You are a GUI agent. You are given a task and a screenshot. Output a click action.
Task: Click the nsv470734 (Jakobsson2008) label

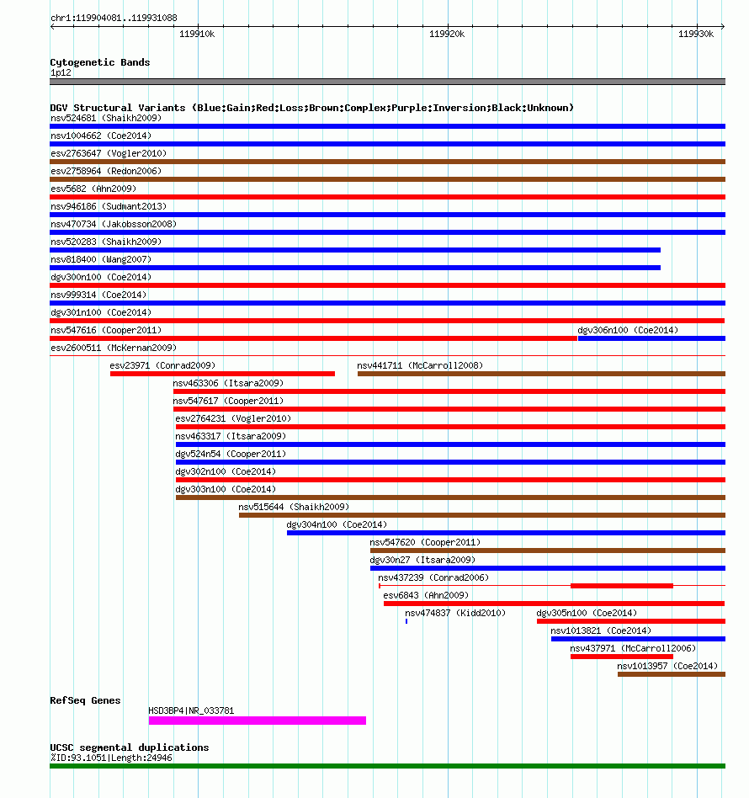pos(114,225)
